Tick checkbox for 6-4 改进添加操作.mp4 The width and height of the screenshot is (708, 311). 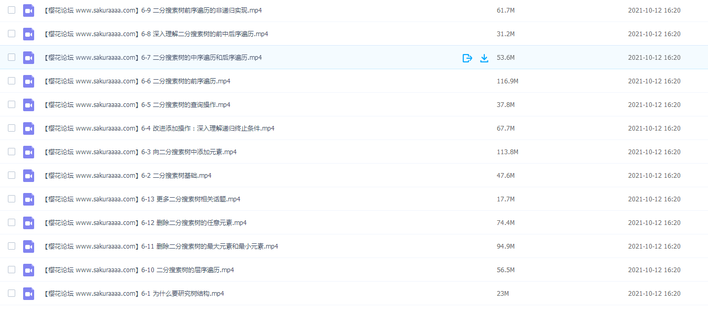(12, 128)
